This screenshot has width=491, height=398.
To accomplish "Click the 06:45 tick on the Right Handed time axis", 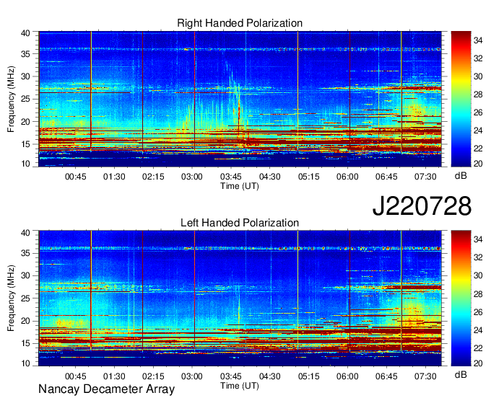I will [x=386, y=177].
